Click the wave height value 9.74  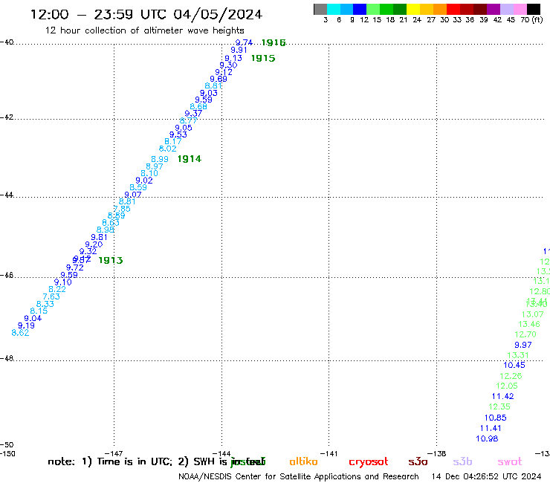pos(244,42)
